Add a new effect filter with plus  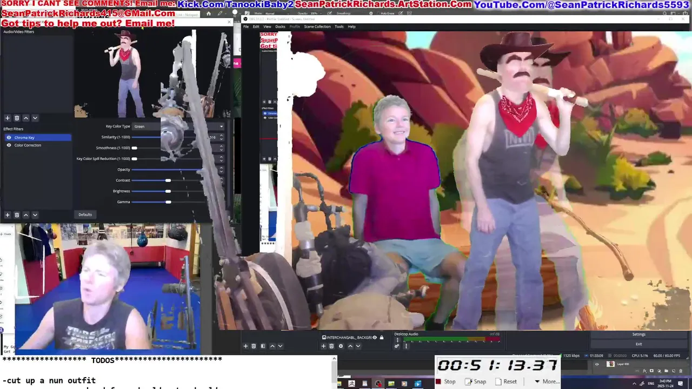point(8,214)
